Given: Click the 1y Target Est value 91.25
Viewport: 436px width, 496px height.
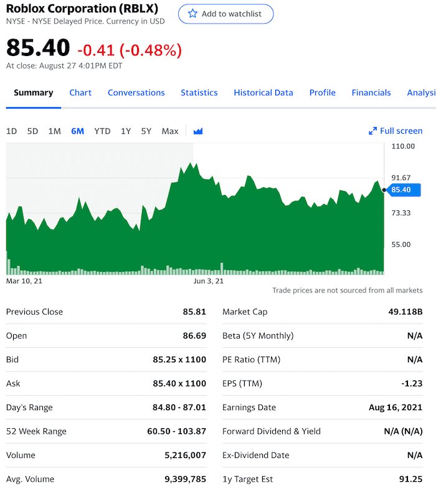Looking at the screenshot, I should [x=410, y=479].
